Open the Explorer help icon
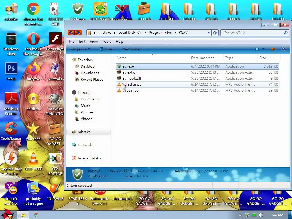 (x=283, y=49)
